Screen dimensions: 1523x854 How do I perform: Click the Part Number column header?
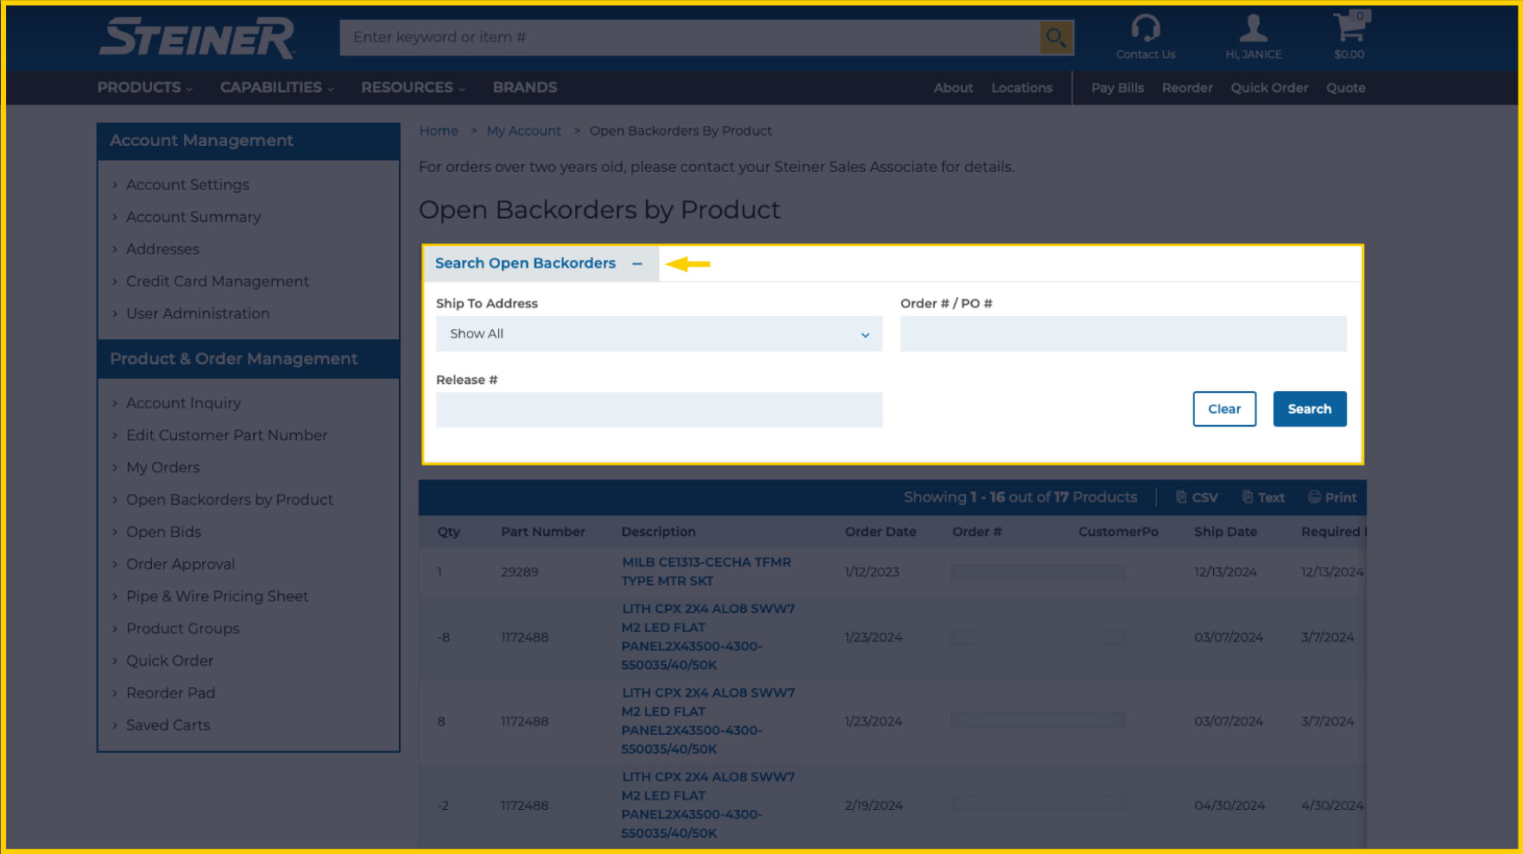click(x=543, y=532)
